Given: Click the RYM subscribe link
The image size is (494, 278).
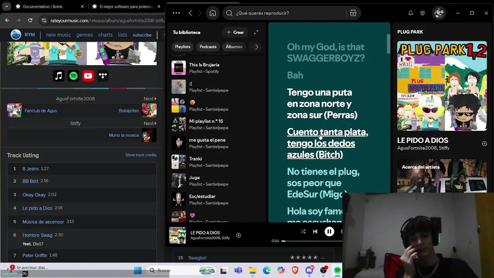Looking at the screenshot, I should point(142,35).
